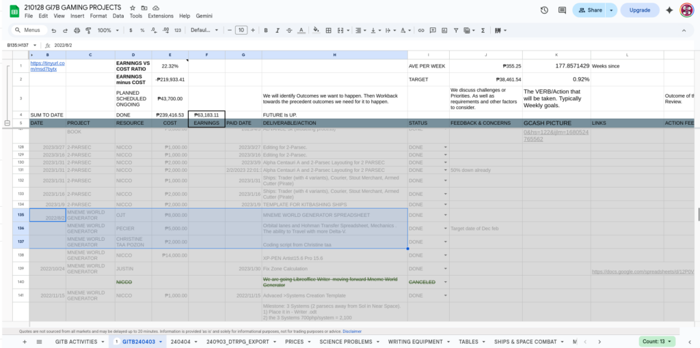Click the Upgrade button
Image resolution: width=700 pixels, height=348 pixels.
point(640,10)
